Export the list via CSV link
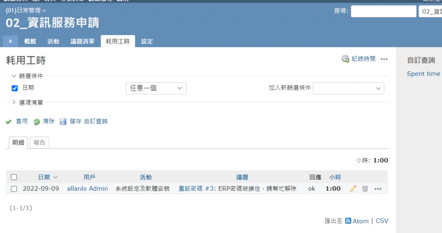Screen dimensions: 442x233 coord(382,220)
